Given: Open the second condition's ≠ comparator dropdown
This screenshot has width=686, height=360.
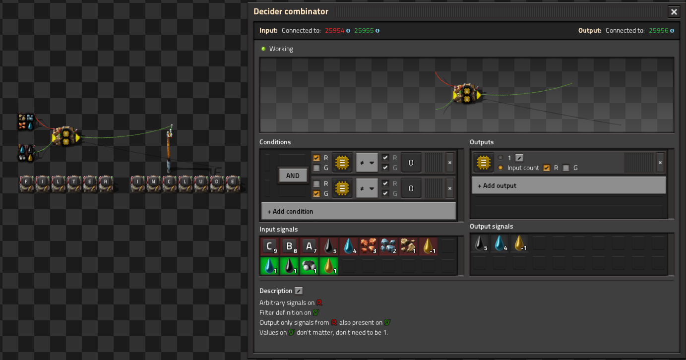Looking at the screenshot, I should tap(367, 188).
